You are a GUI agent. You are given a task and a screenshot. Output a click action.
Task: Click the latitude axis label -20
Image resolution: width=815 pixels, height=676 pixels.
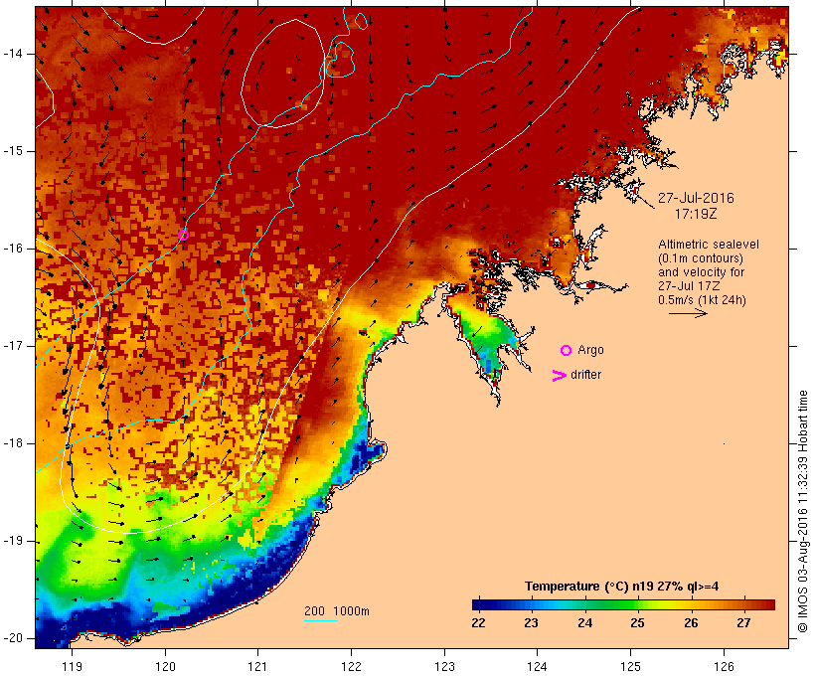click(x=13, y=638)
